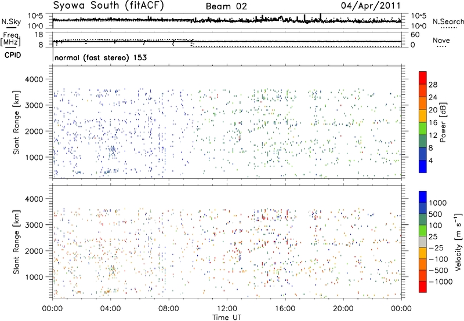Image resolution: width=464 pixels, height=321 pixels.
Task: Click the '4000' tick on the power panel axis
Action: [x=34, y=79]
